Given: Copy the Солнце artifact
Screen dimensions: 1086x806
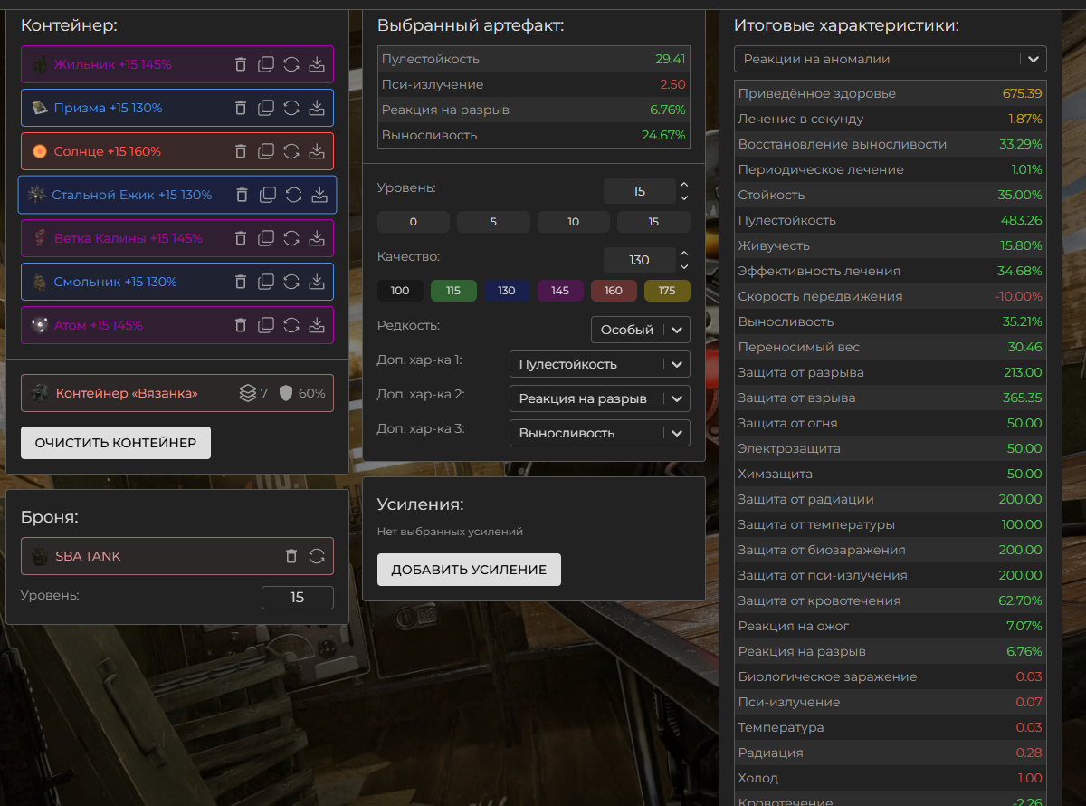Looking at the screenshot, I should click(x=266, y=151).
